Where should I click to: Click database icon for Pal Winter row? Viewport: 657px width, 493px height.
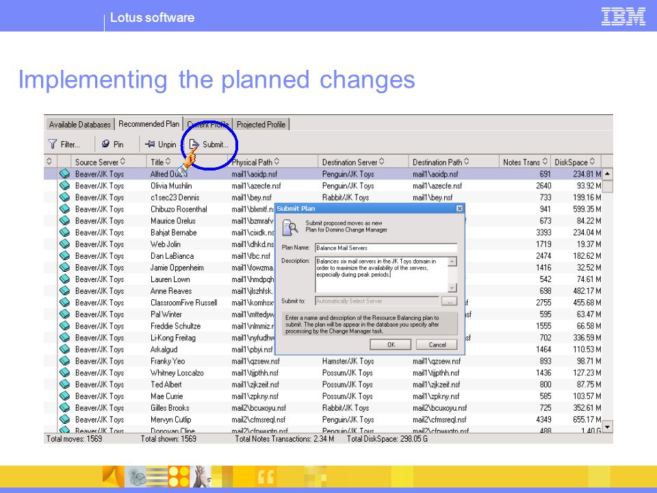64,314
